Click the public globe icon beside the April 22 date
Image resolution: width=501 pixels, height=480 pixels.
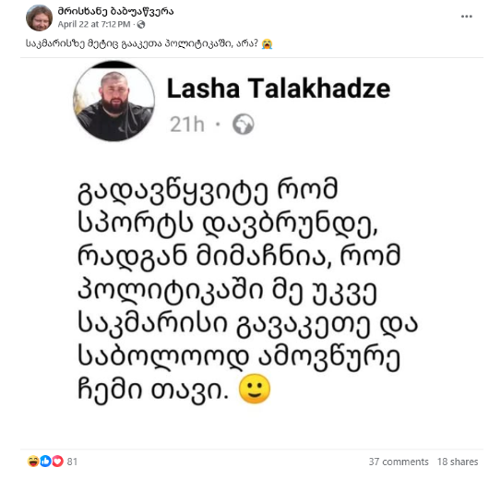tap(141, 25)
